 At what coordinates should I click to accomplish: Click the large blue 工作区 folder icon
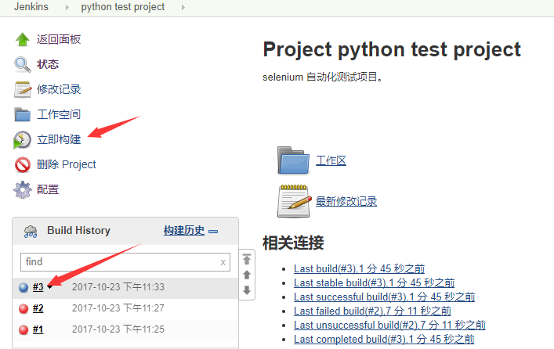coord(294,160)
